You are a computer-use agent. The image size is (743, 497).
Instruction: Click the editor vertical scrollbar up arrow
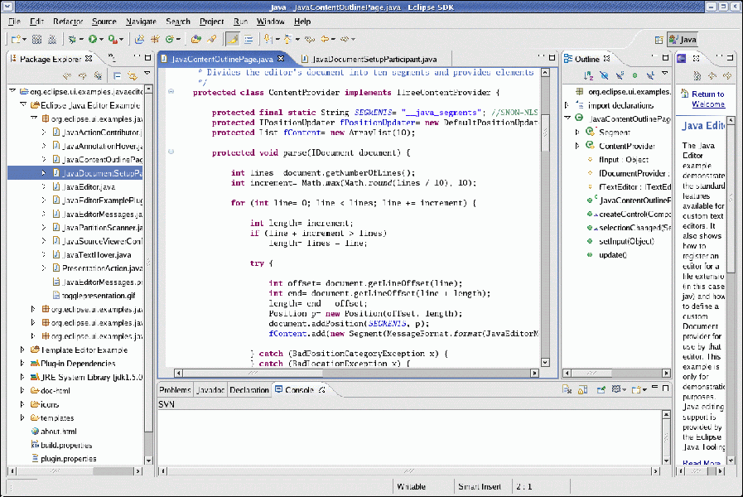point(545,73)
